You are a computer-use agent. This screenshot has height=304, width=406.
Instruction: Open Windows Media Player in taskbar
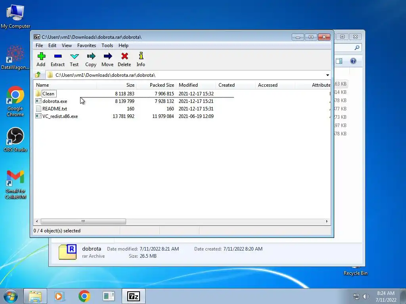pyautogui.click(x=59, y=296)
